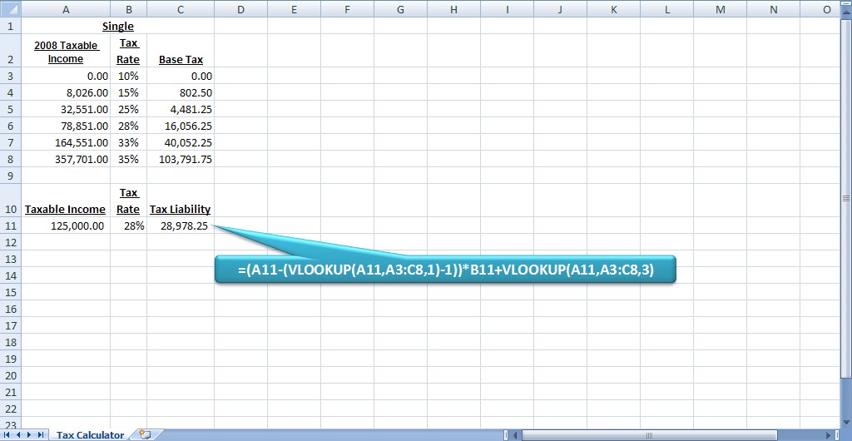Click the horizontal scrollbar right arrow
Viewport: 852px width, 441px height.
point(829,435)
